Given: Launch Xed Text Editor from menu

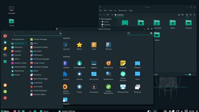Looking at the screenshot, I should [x=38, y=95].
